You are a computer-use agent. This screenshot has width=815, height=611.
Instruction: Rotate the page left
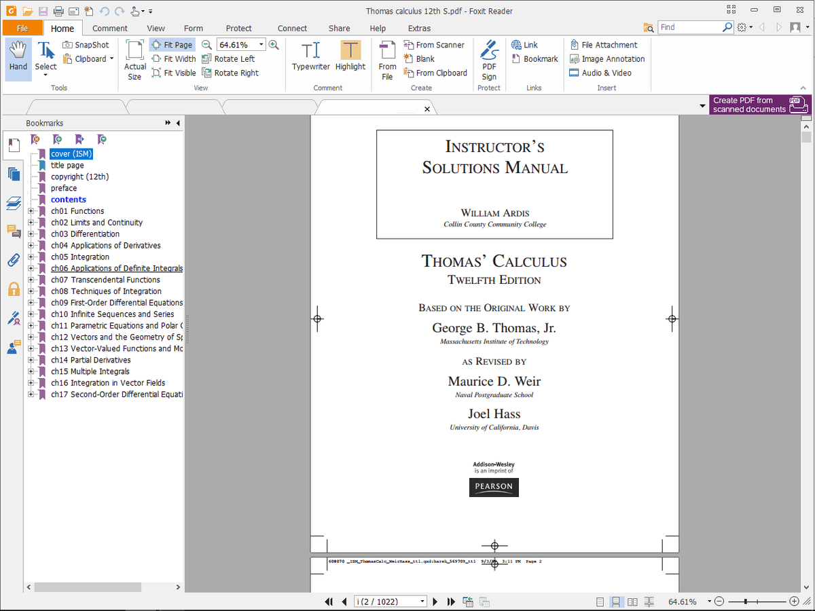tap(228, 59)
